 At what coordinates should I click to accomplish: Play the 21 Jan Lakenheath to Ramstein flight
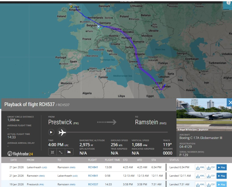coord(221,167)
